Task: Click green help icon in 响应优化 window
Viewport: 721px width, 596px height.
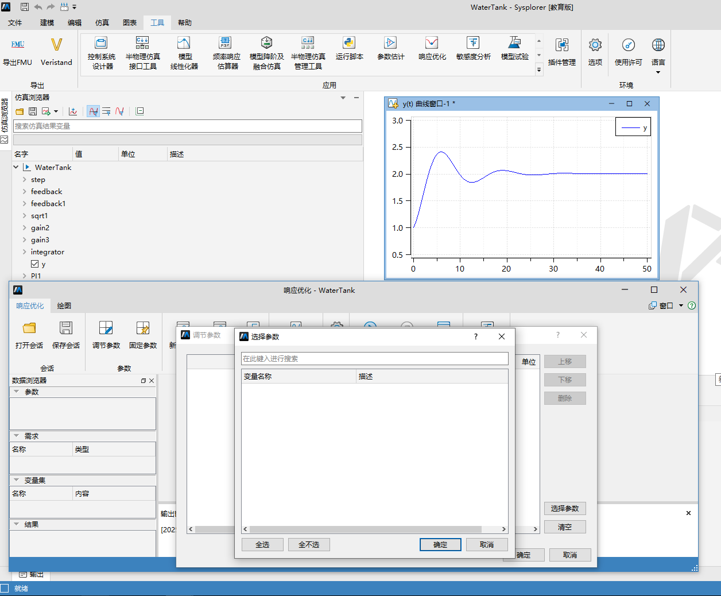Action: pyautogui.click(x=692, y=305)
